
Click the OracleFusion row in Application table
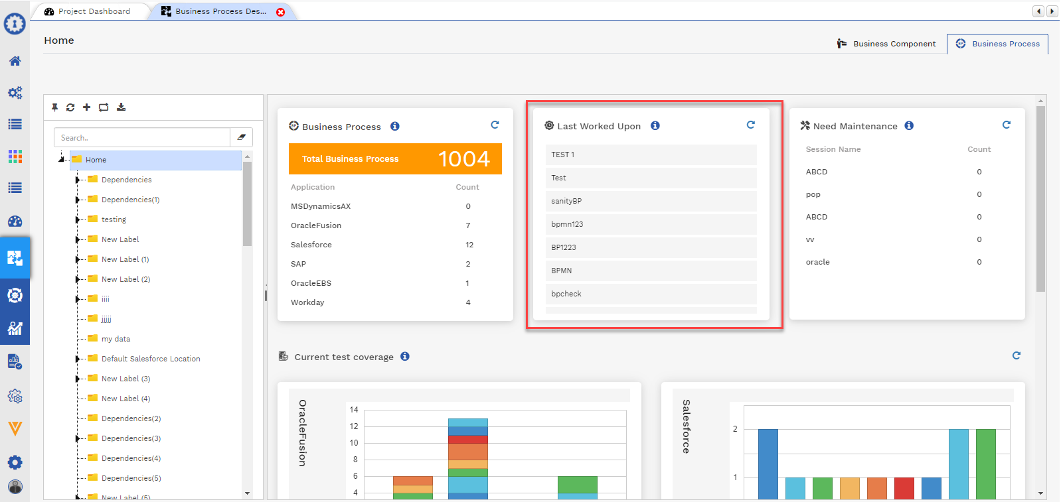point(395,225)
